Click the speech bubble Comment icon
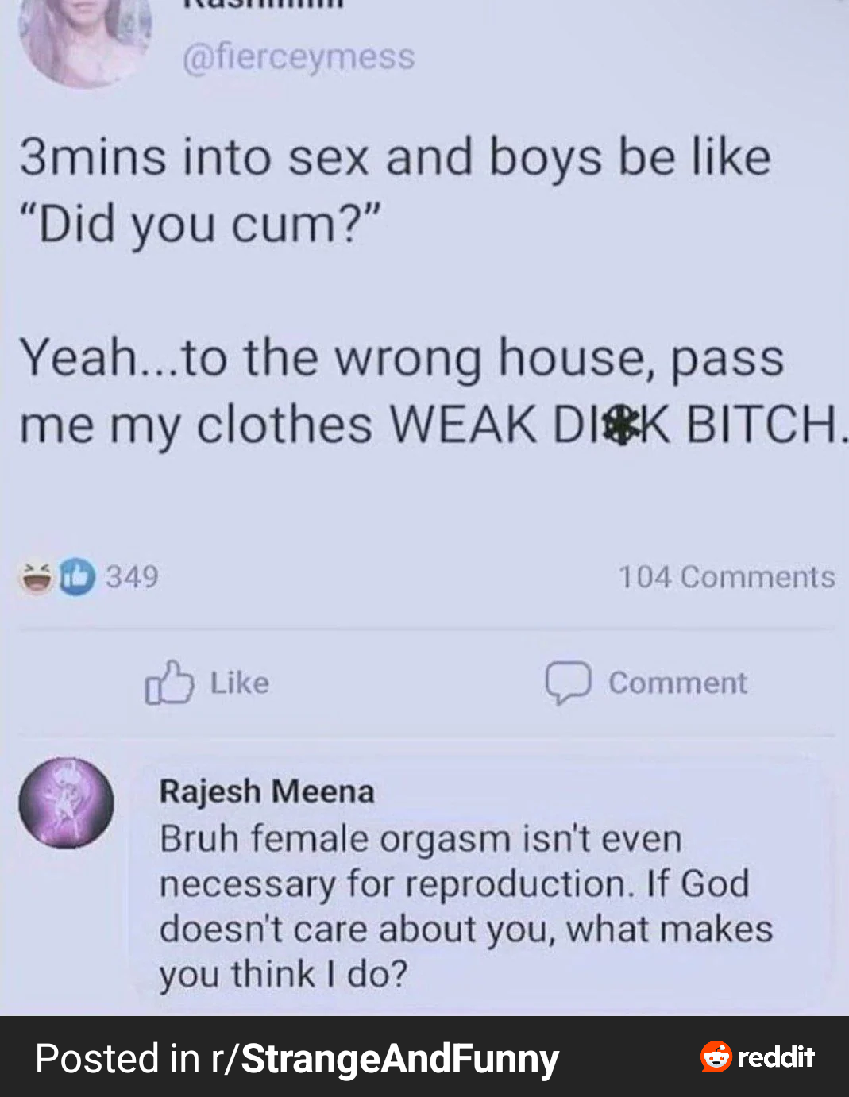 click(568, 683)
